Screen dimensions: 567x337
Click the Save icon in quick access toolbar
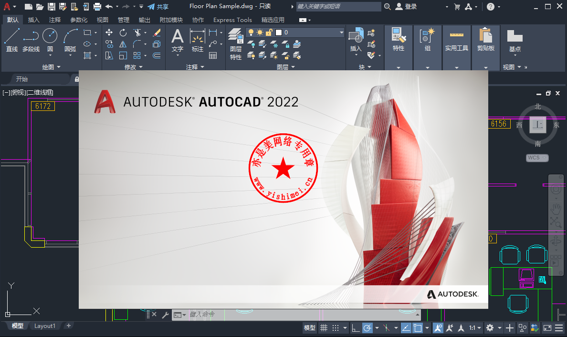[x=52, y=7]
